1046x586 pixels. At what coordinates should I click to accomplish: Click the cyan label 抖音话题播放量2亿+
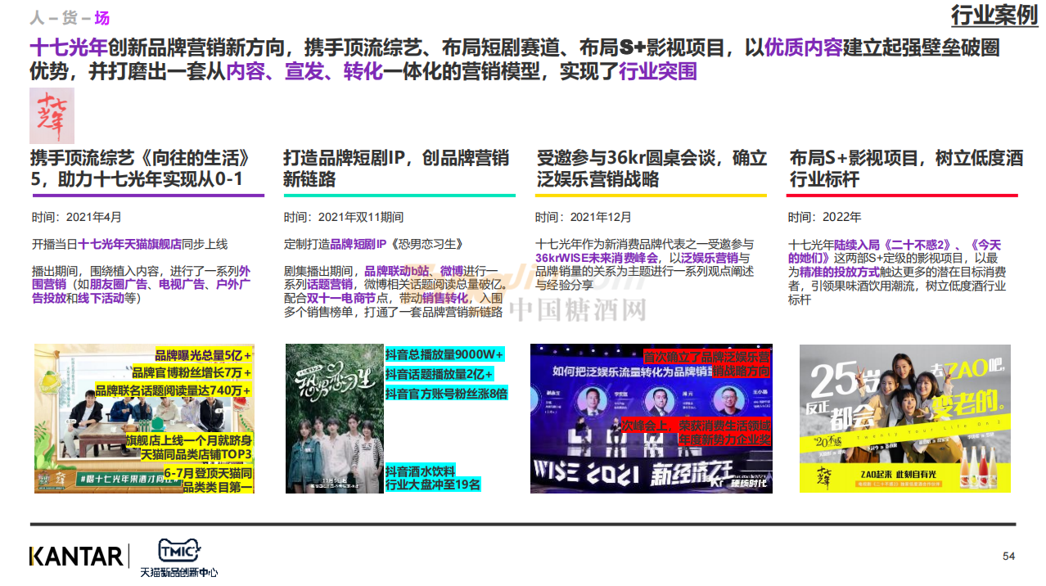[x=440, y=373]
